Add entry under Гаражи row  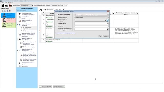49,37
